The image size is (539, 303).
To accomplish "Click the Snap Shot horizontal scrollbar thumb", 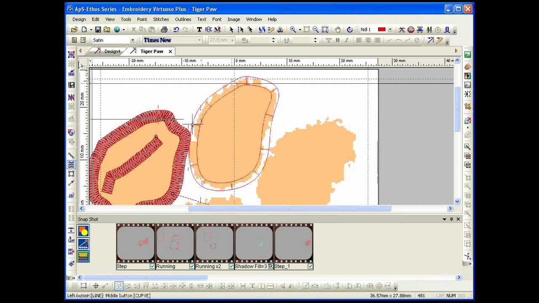I will 144,277.
